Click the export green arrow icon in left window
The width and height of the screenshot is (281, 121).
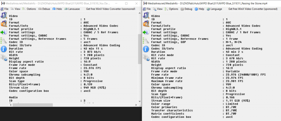(x=3, y=32)
